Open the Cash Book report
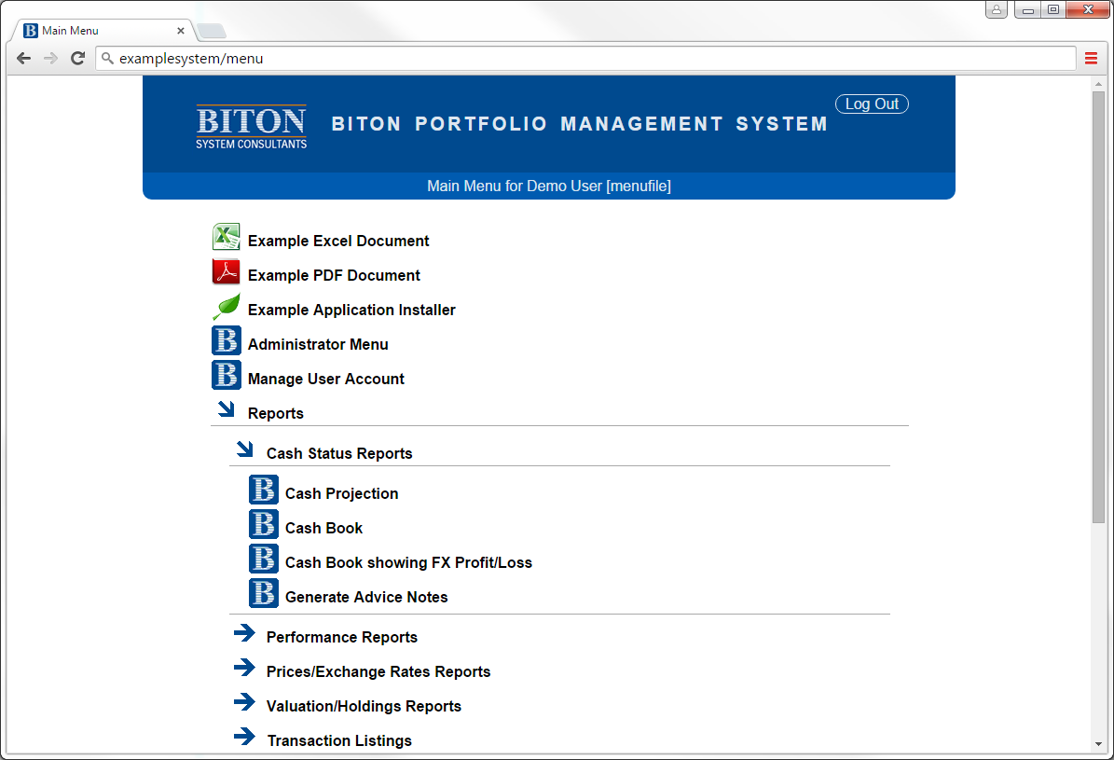Viewport: 1114px width, 760px height. click(x=324, y=528)
